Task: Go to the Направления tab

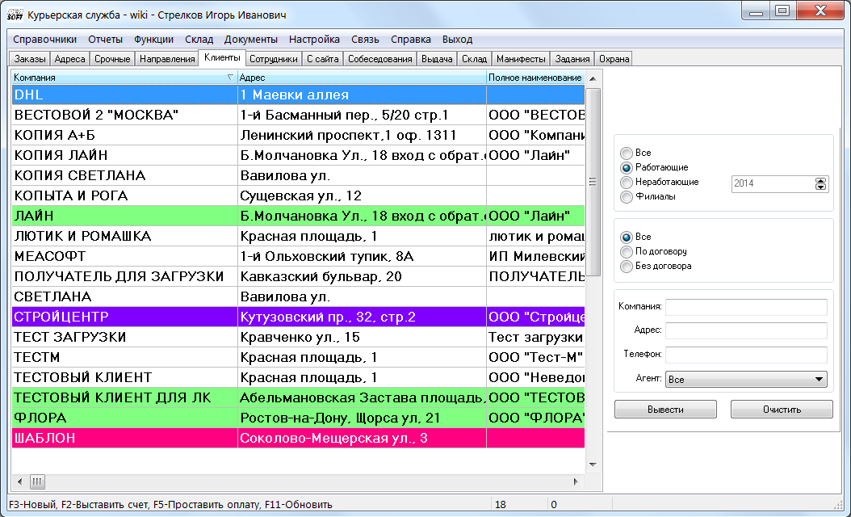Action: coord(167,59)
